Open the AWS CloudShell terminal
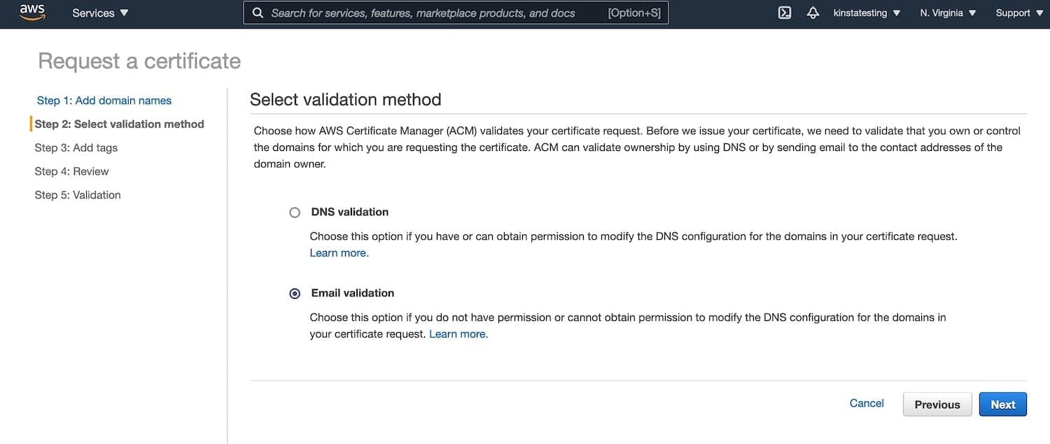The height and width of the screenshot is (444, 1050). (x=784, y=13)
